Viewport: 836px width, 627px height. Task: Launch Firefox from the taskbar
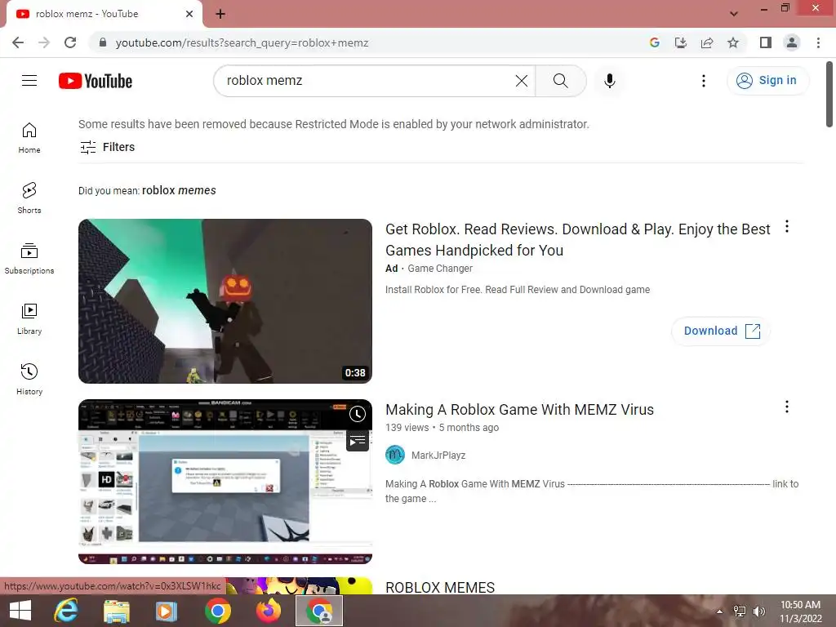point(269,611)
